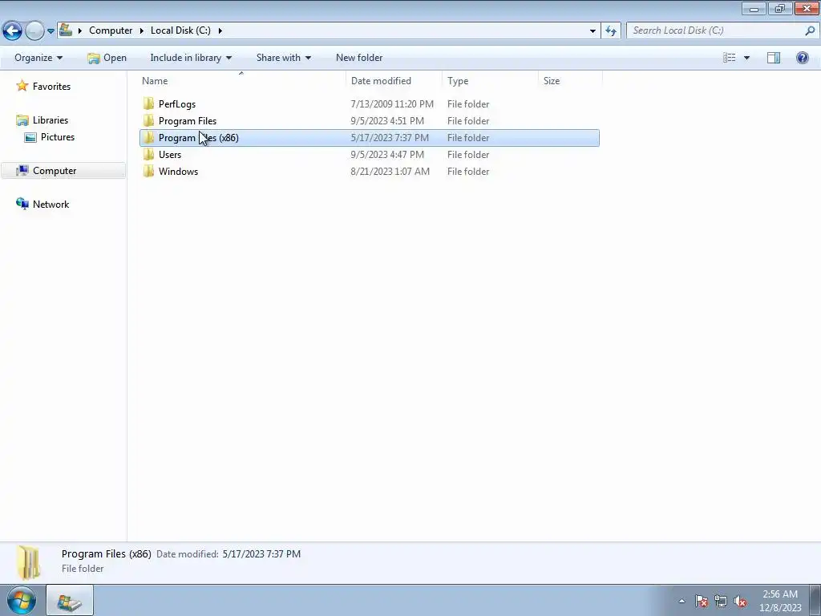Click the date 7/13/2009 11:20 PM
Image resolution: width=821 pixels, height=616 pixels.
(x=392, y=103)
